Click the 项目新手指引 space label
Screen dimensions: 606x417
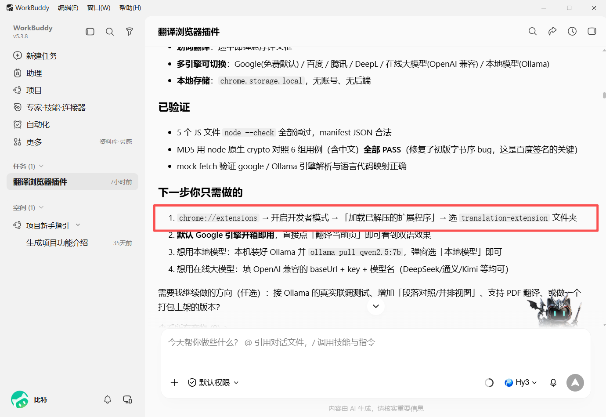pos(47,225)
